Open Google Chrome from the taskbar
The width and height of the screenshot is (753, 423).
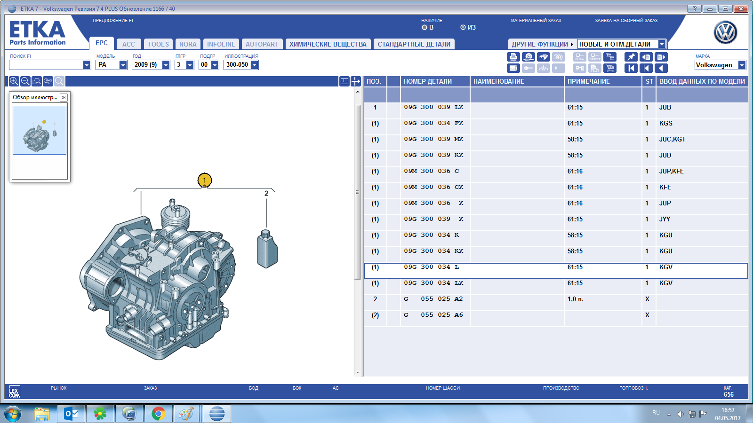[x=159, y=414]
